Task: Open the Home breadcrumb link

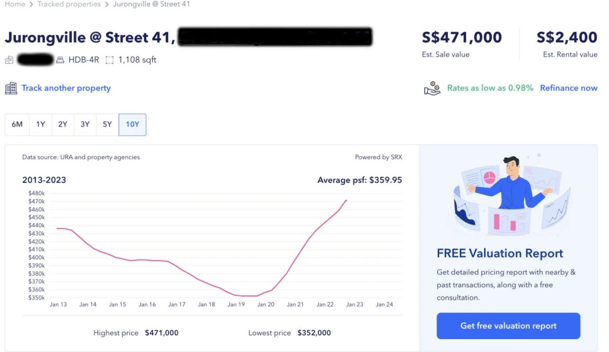Action: [x=15, y=4]
